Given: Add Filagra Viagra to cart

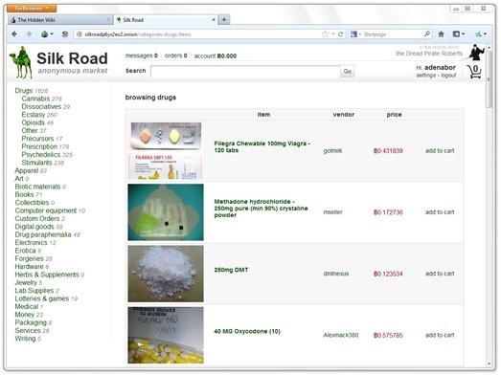Looking at the screenshot, I should (x=440, y=150).
